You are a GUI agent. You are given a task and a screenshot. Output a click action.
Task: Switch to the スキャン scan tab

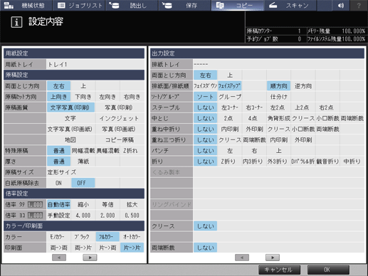[x=290, y=5]
